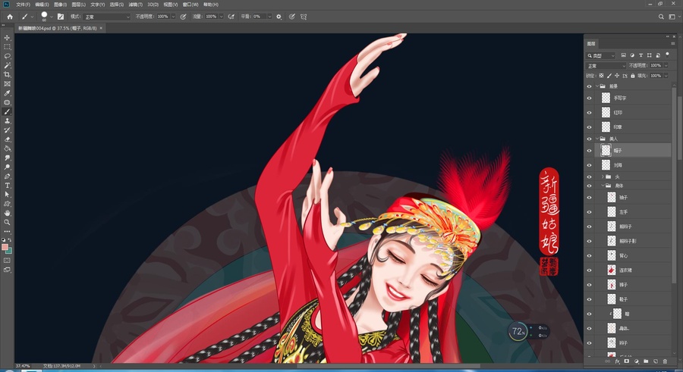The width and height of the screenshot is (683, 372).
Task: Select the Magic Wand tool
Action: coord(7,65)
